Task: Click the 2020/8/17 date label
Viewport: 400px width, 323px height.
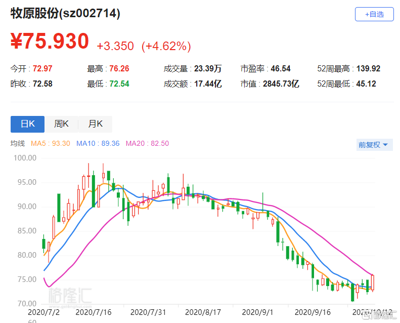Action: [203, 312]
